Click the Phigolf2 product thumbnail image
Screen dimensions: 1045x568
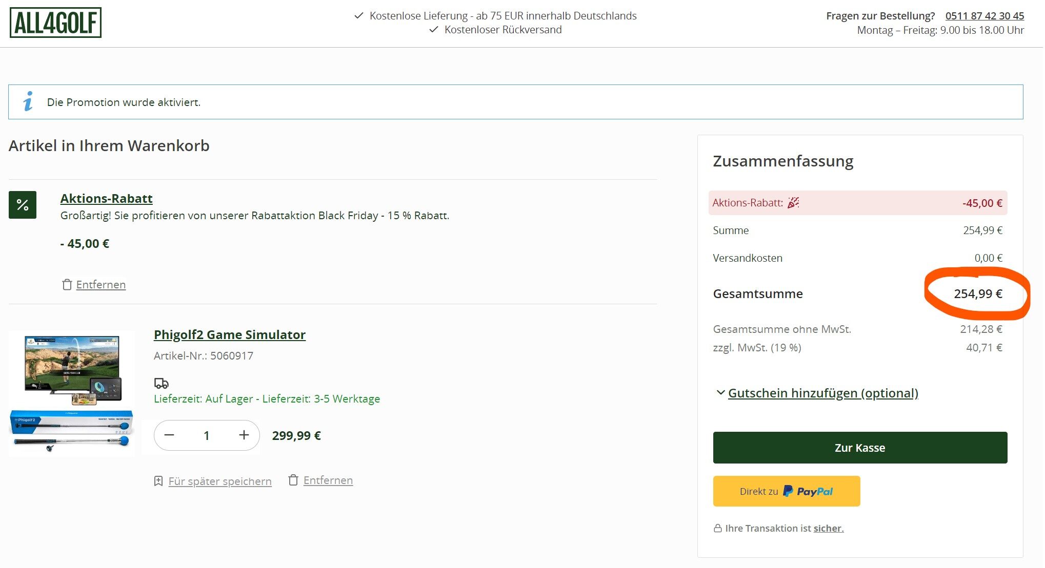click(x=72, y=393)
